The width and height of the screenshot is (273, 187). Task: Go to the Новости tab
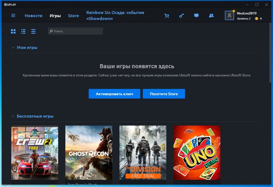tap(33, 16)
